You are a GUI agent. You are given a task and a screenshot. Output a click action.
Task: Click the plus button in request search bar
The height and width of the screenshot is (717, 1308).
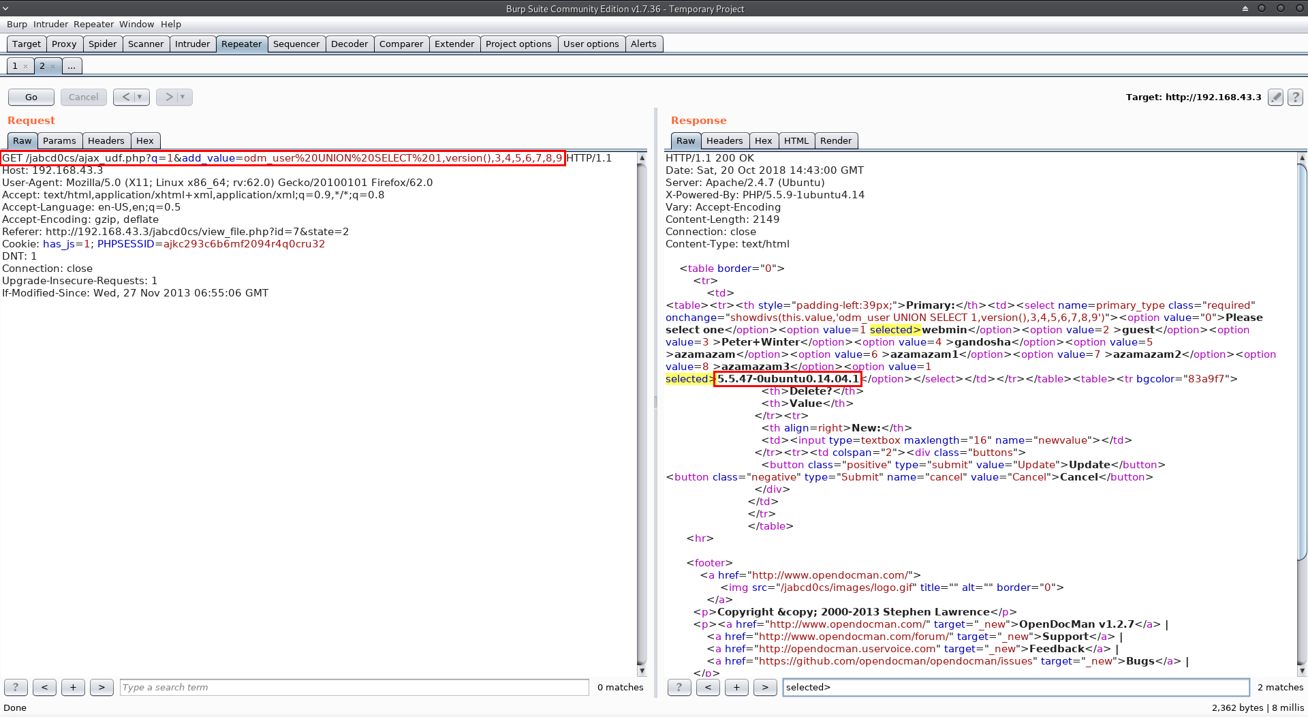[x=73, y=687]
